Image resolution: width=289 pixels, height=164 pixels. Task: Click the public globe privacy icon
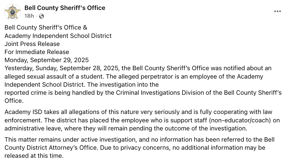[41, 16]
